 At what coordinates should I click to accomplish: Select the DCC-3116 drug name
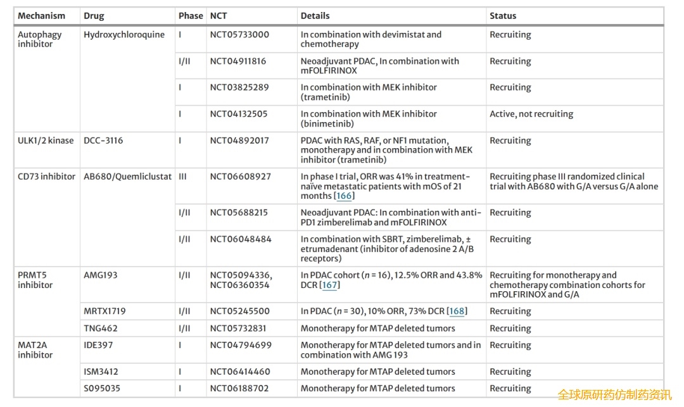click(104, 141)
